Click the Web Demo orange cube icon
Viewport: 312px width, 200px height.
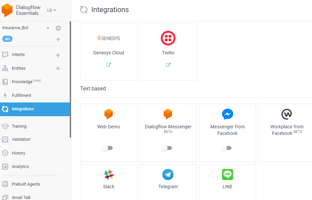coord(109,114)
